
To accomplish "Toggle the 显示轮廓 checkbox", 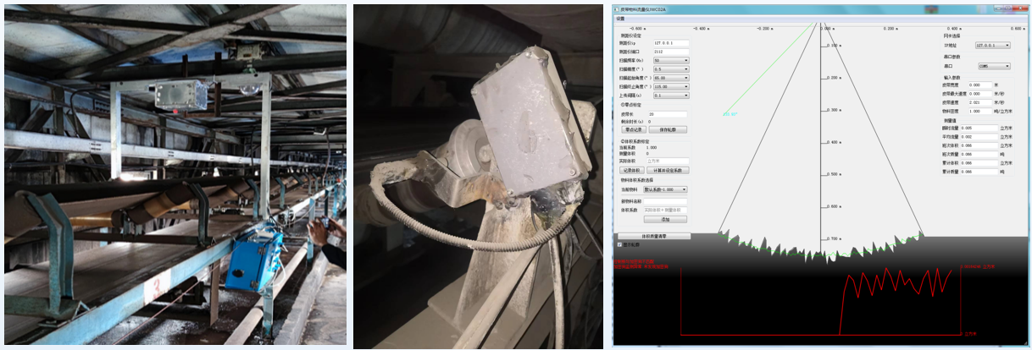I will [620, 244].
